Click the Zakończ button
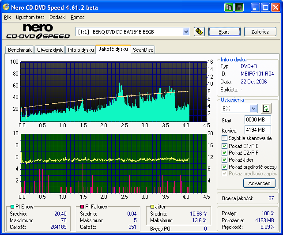283x235 pixels. pyautogui.click(x=260, y=32)
